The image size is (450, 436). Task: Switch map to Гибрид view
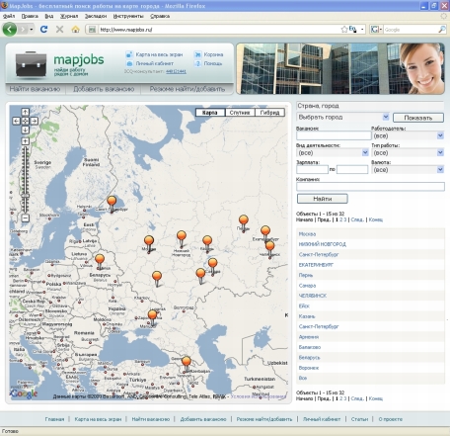[x=269, y=113]
